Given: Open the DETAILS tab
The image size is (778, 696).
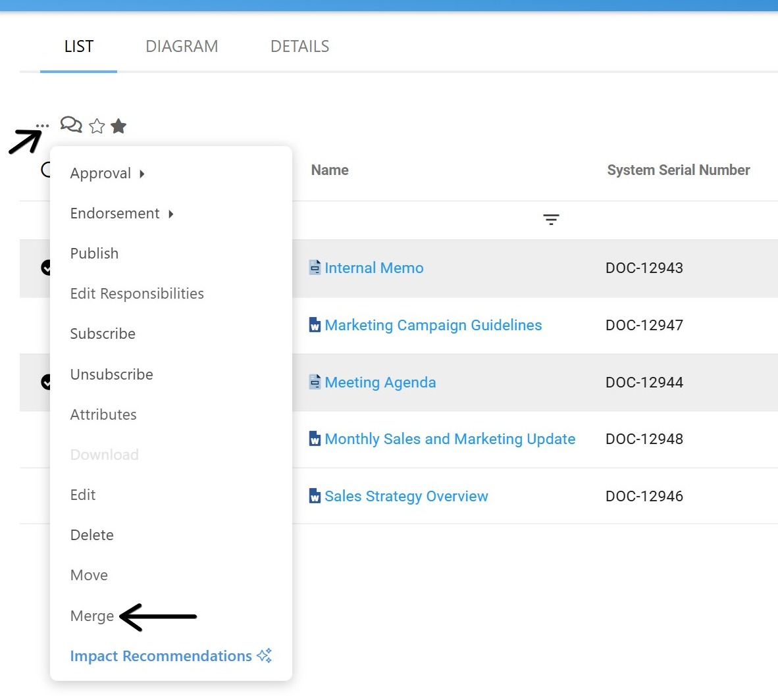Looking at the screenshot, I should (299, 47).
